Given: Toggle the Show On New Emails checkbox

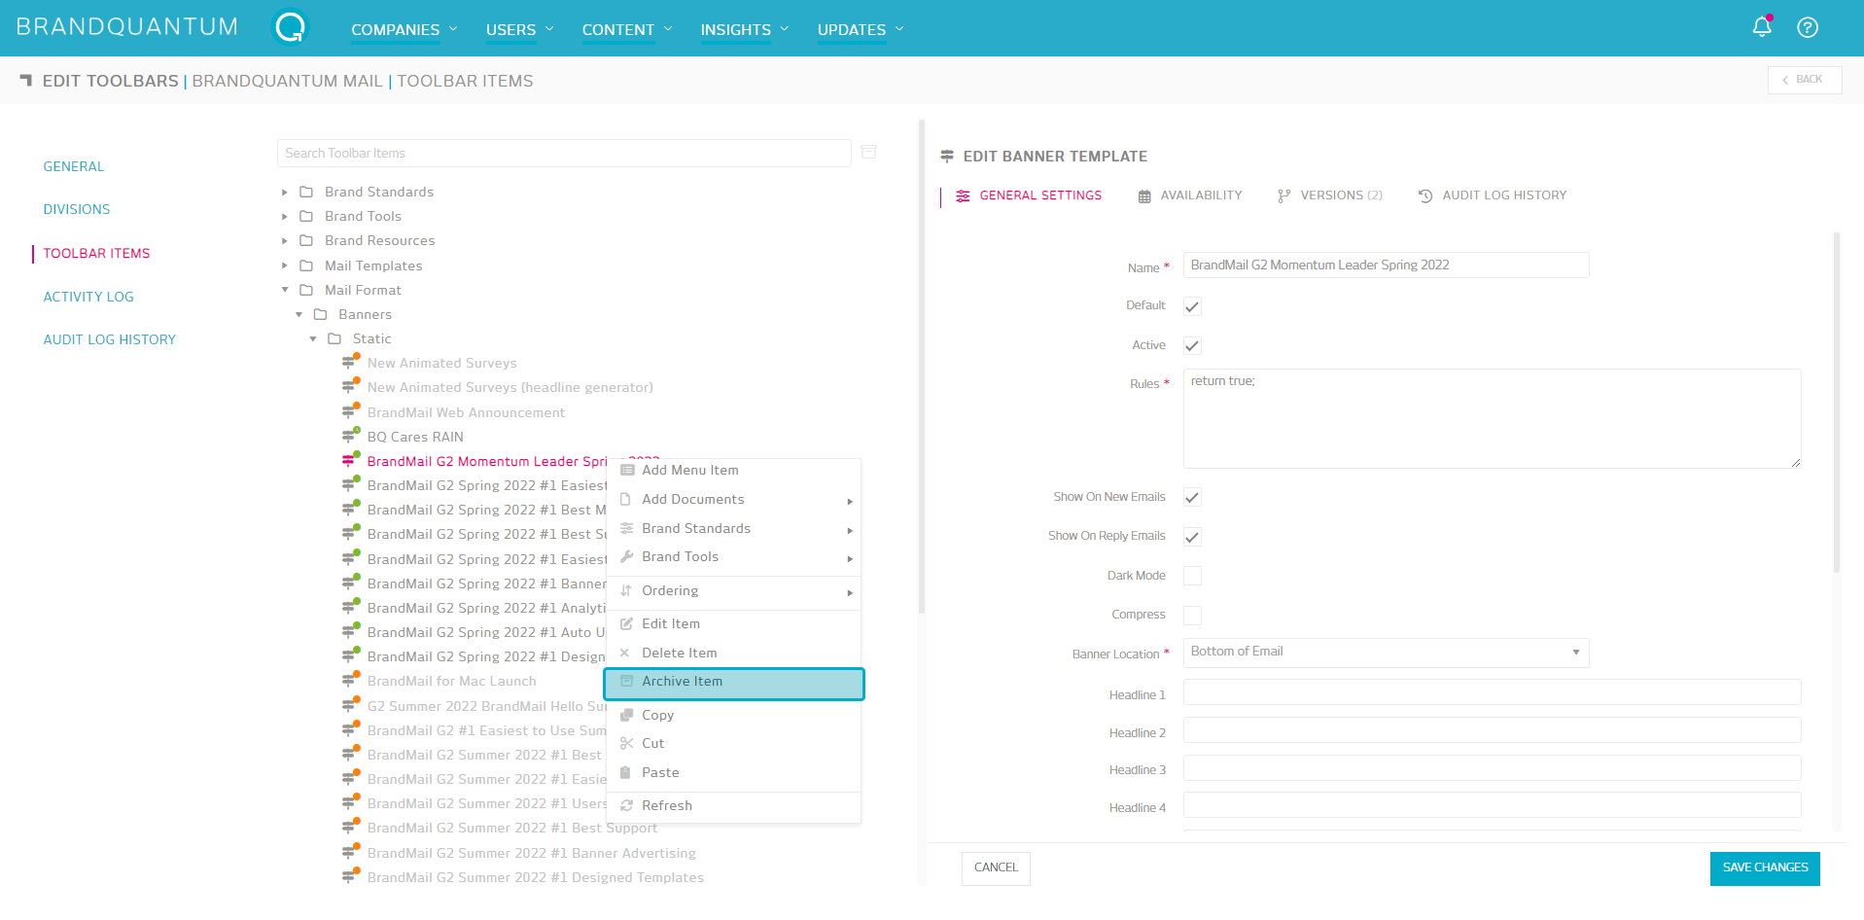Looking at the screenshot, I should [x=1192, y=497].
